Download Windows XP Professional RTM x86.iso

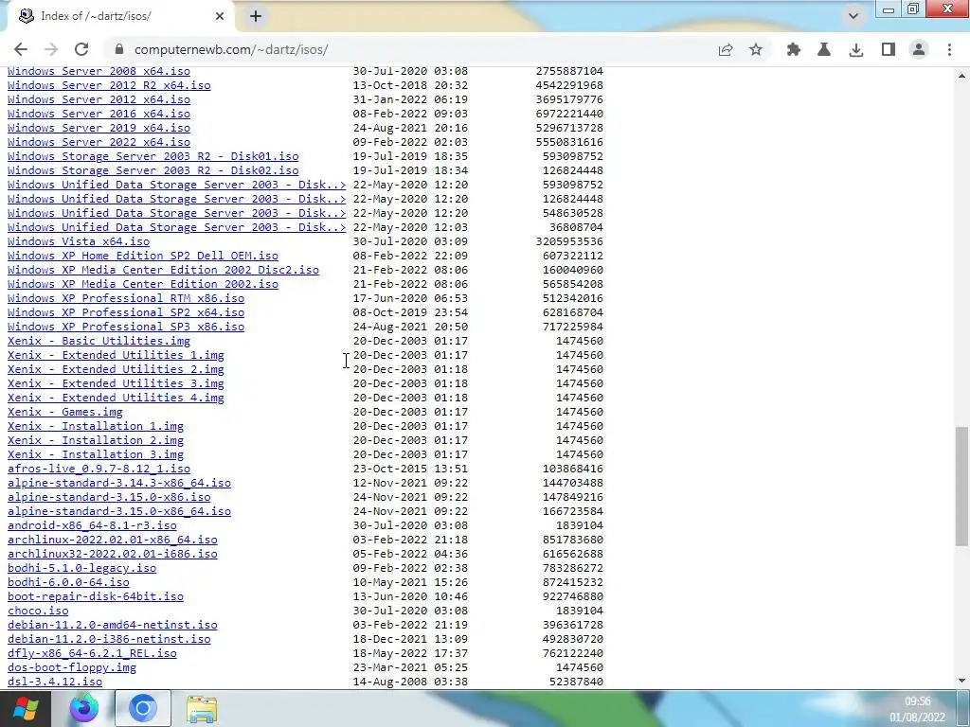point(126,298)
